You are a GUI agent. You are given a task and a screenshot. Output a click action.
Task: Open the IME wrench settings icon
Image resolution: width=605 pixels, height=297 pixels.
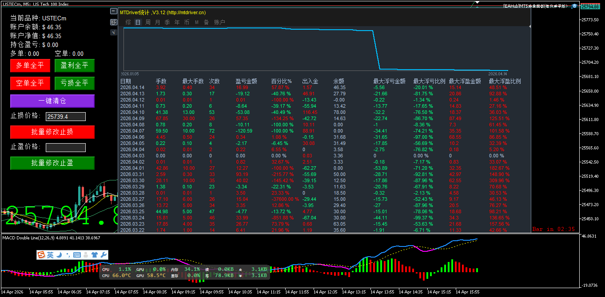pyautogui.click(x=103, y=255)
